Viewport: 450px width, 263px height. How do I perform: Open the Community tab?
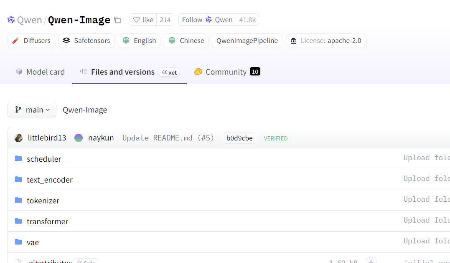pos(227,72)
